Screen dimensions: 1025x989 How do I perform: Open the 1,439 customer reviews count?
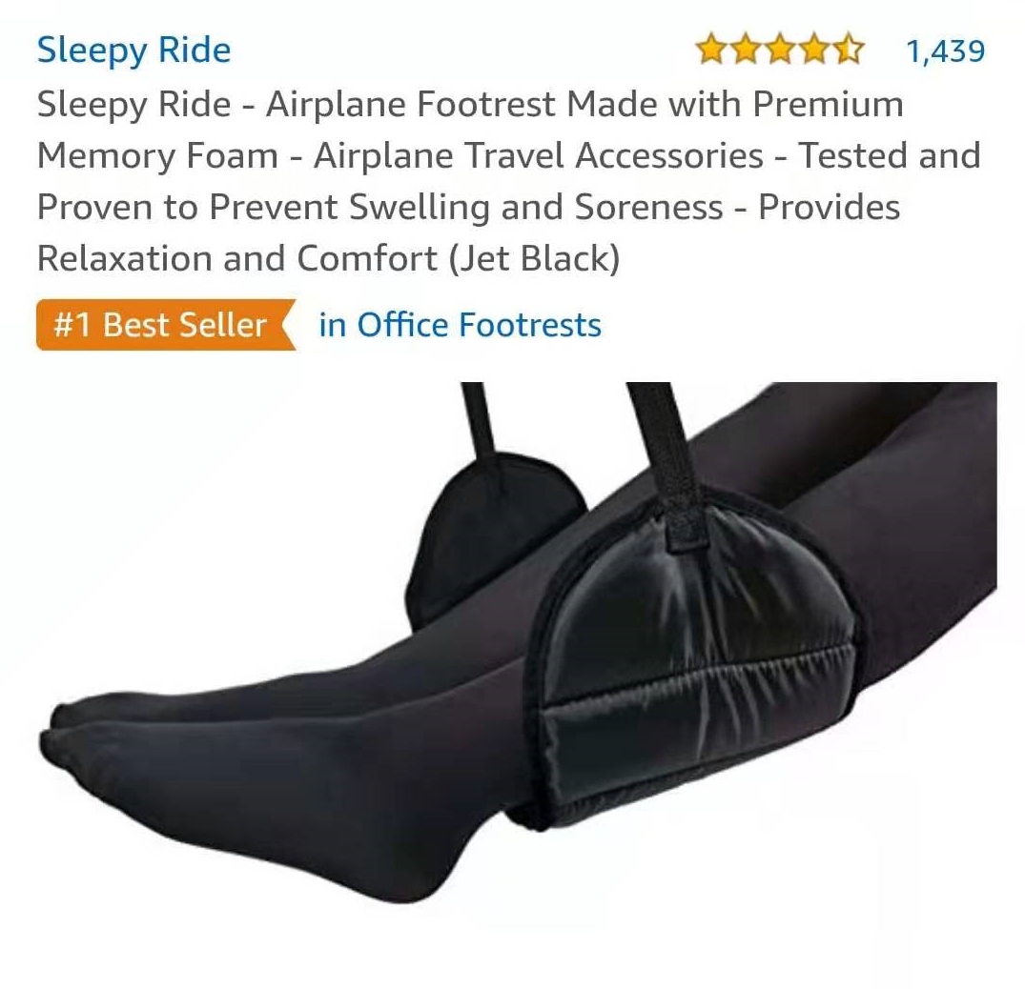pos(945,50)
